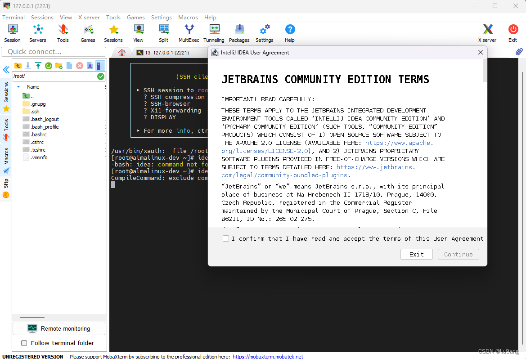Enable Follow terminal folder checkbox
This screenshot has width=526, height=359.
(x=24, y=343)
